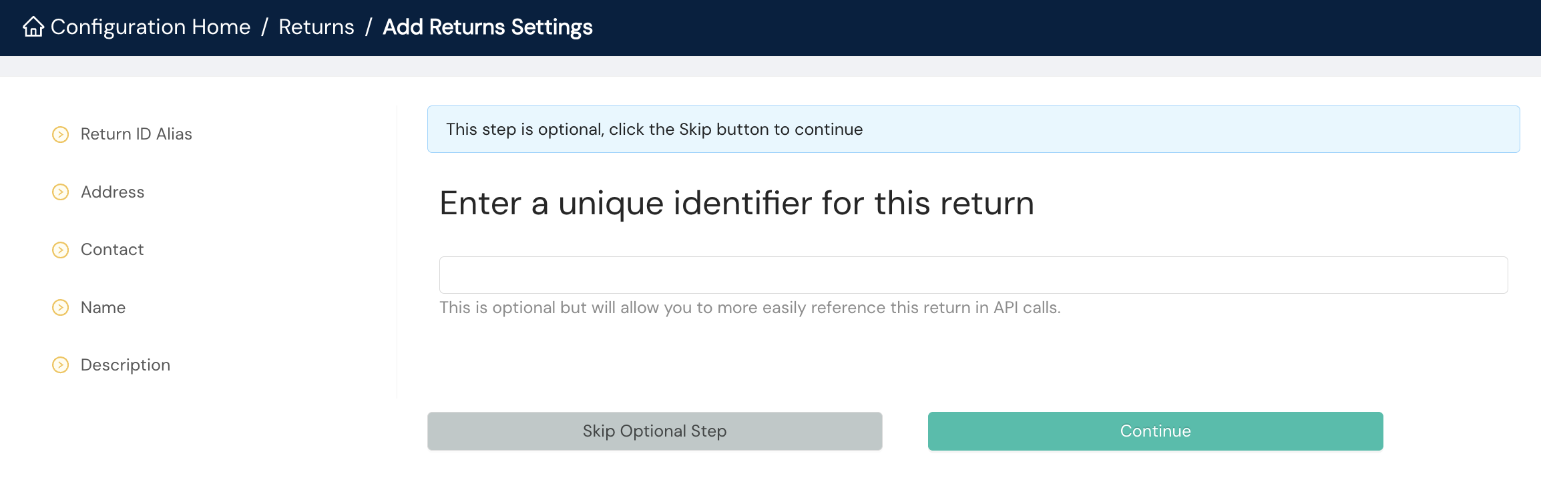The image size is (1541, 498).
Task: Click the home icon in breadcrumb
Action: [x=33, y=27]
